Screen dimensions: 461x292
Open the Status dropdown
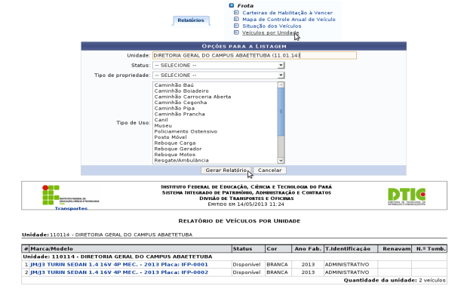tap(219, 66)
